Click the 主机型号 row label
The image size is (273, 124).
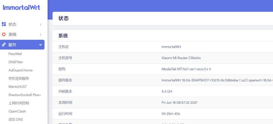[65, 58]
